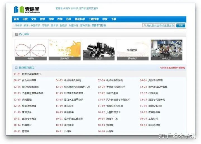
Task: Open the 影视学 sub-navigation link
Action: pyautogui.click(x=63, y=25)
